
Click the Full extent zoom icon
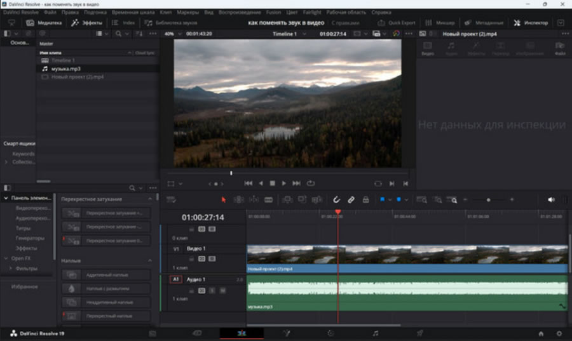(x=421, y=199)
